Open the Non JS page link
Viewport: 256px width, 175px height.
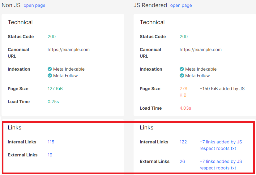point(34,5)
